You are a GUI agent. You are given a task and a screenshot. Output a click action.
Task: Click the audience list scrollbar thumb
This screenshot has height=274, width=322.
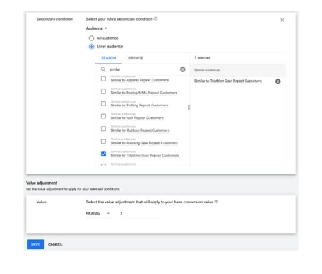pyautogui.click(x=189, y=107)
